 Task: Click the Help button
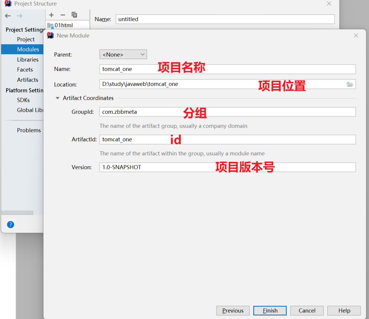344,310
